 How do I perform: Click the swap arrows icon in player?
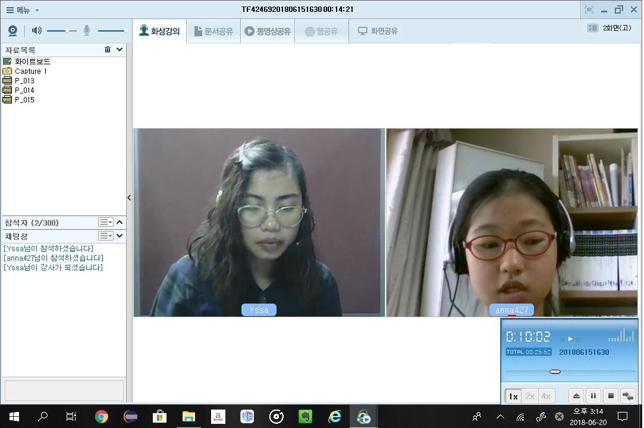point(627,396)
